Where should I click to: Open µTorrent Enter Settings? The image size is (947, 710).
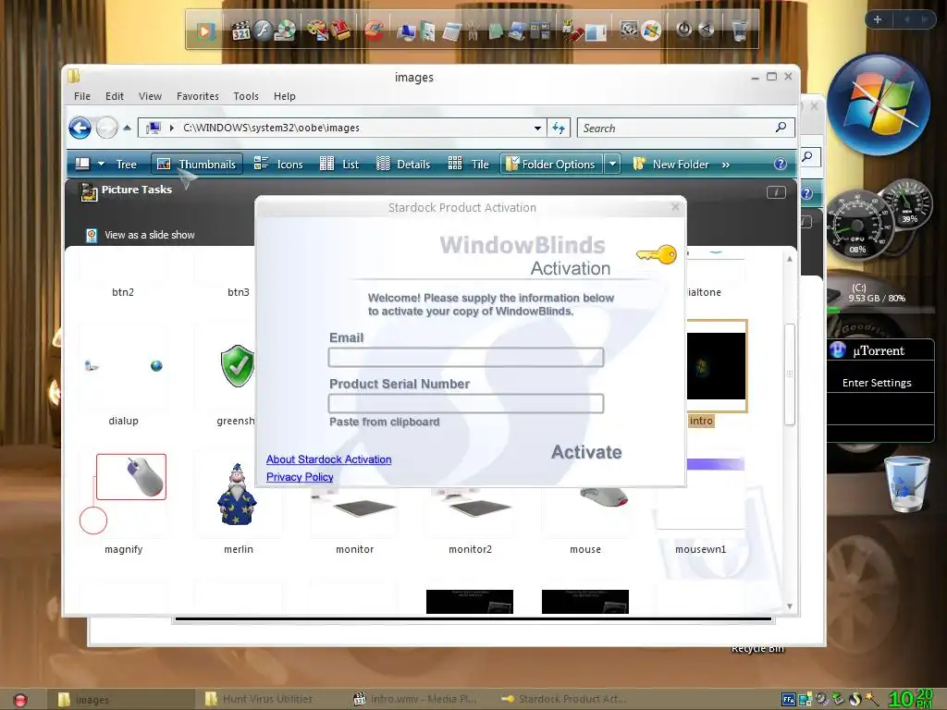pyautogui.click(x=877, y=383)
